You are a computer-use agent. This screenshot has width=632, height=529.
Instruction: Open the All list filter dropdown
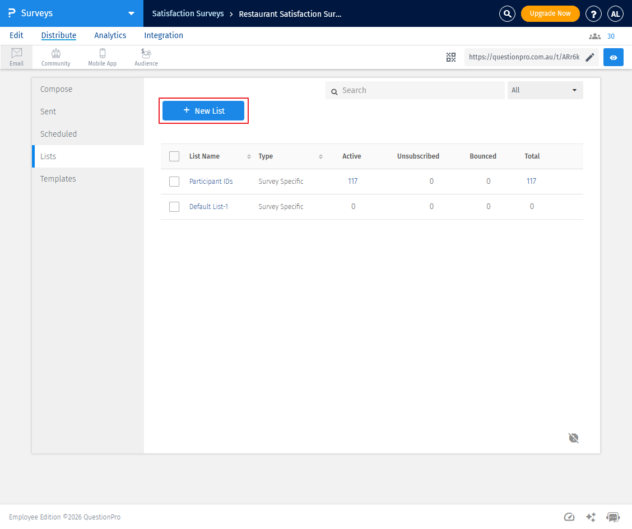[x=545, y=90]
